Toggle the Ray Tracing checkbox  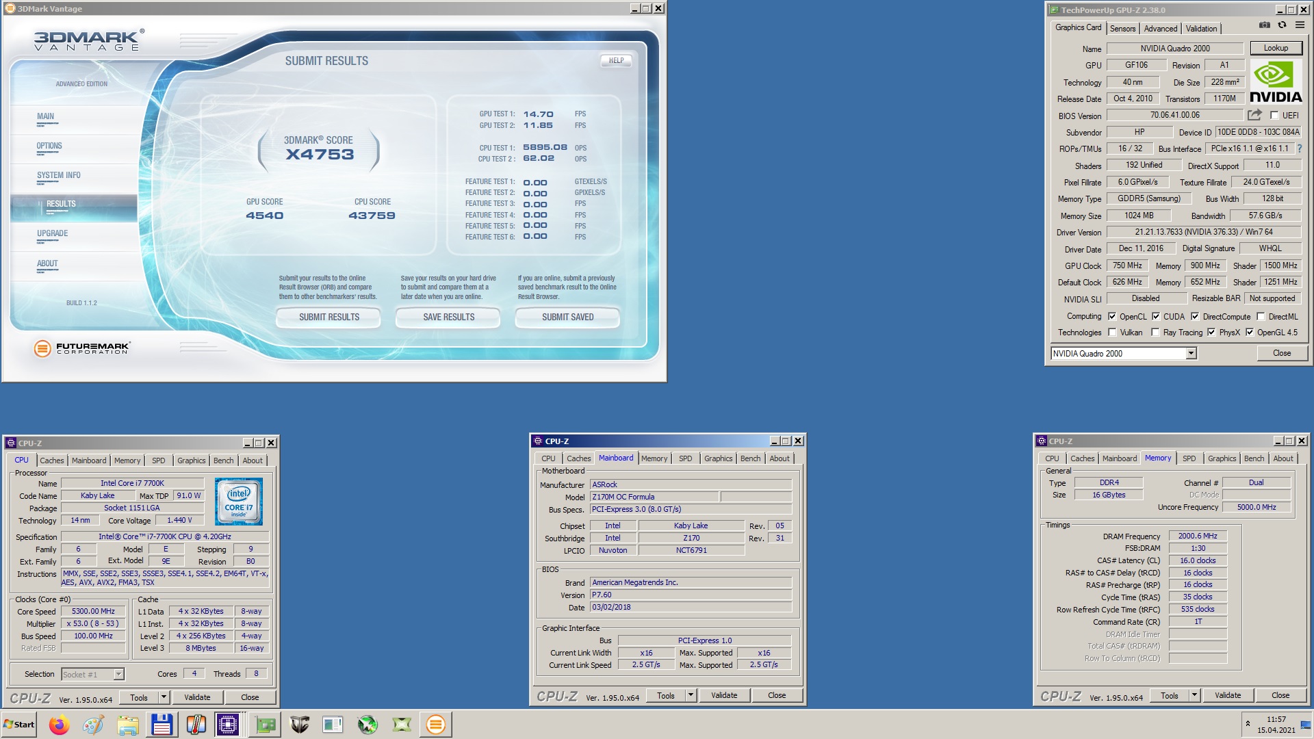tap(1155, 333)
